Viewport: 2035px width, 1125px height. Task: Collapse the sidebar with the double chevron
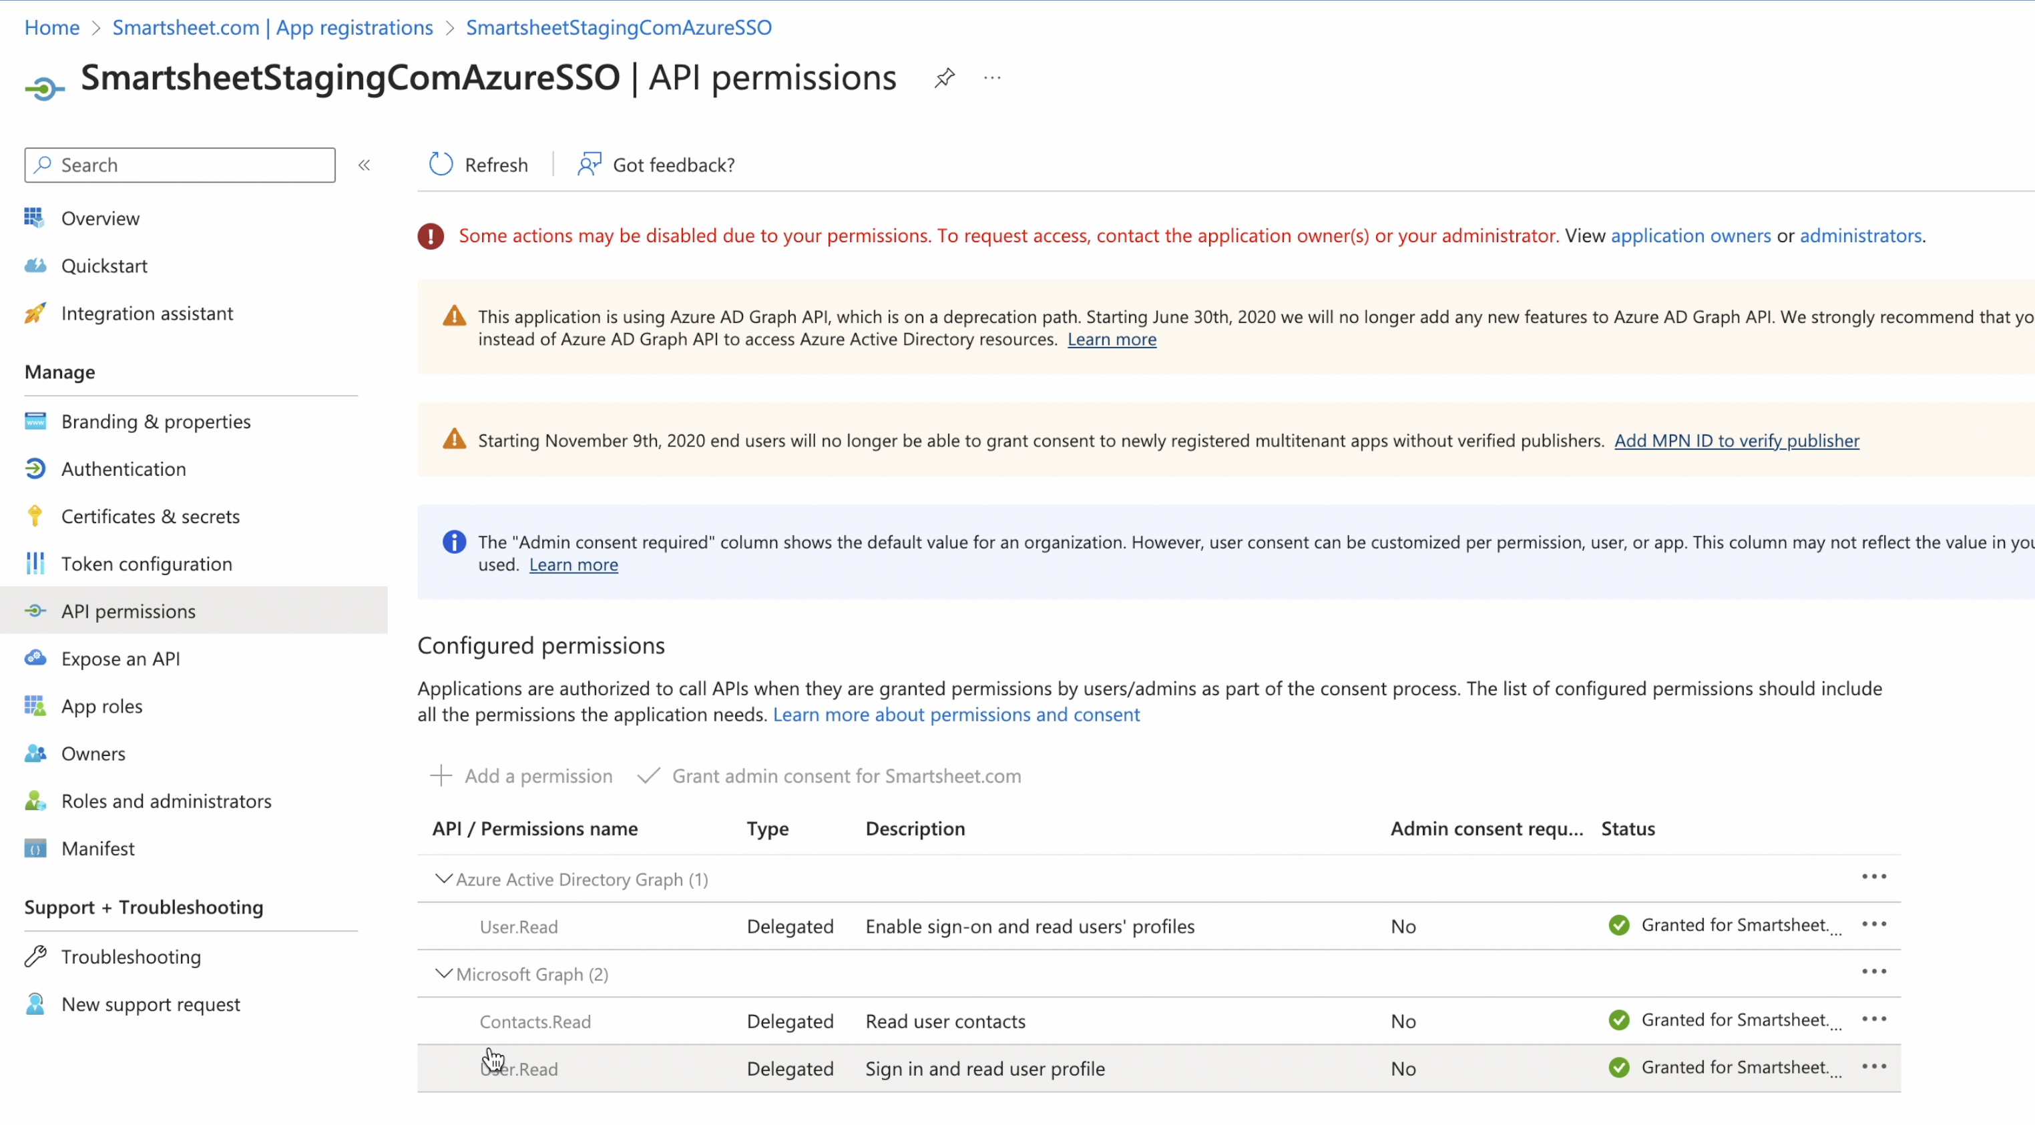(x=364, y=165)
